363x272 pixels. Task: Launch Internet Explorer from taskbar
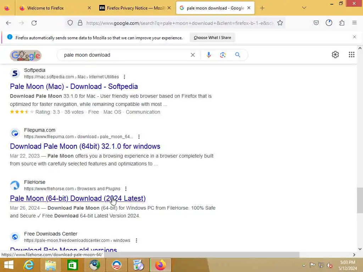[x=29, y=265]
